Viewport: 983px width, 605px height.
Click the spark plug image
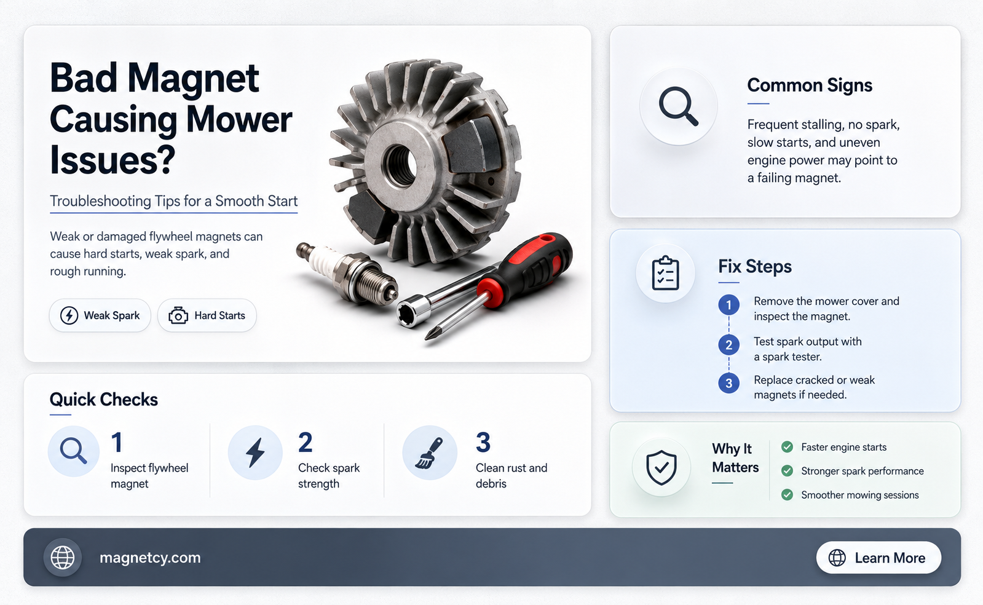pyautogui.click(x=346, y=274)
